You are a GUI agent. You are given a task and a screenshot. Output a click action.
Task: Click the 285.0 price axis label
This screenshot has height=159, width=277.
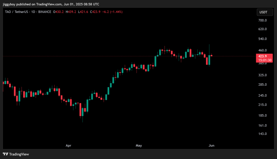262,85
